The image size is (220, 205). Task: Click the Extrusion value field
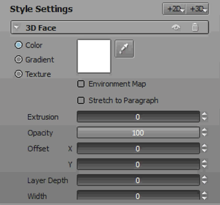pyautogui.click(x=138, y=116)
